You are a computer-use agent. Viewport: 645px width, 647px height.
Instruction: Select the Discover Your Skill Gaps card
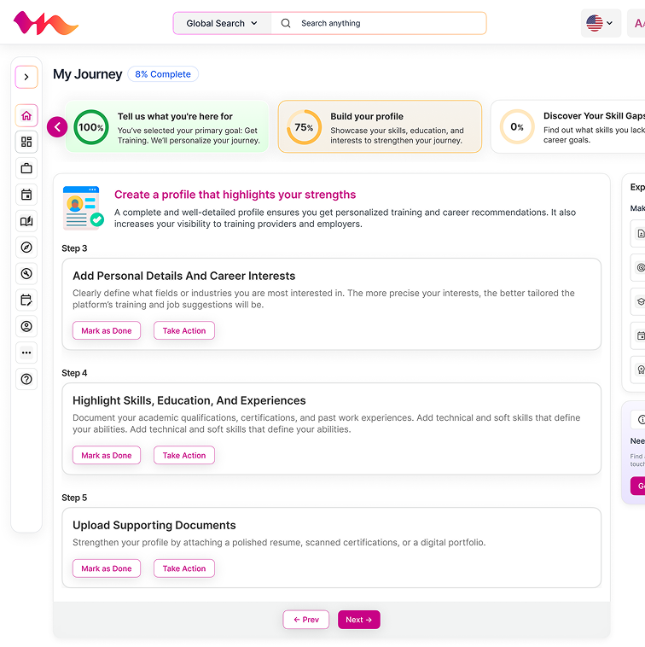[x=569, y=127]
